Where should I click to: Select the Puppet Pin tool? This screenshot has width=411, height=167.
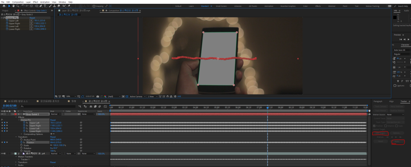tap(69, 6)
